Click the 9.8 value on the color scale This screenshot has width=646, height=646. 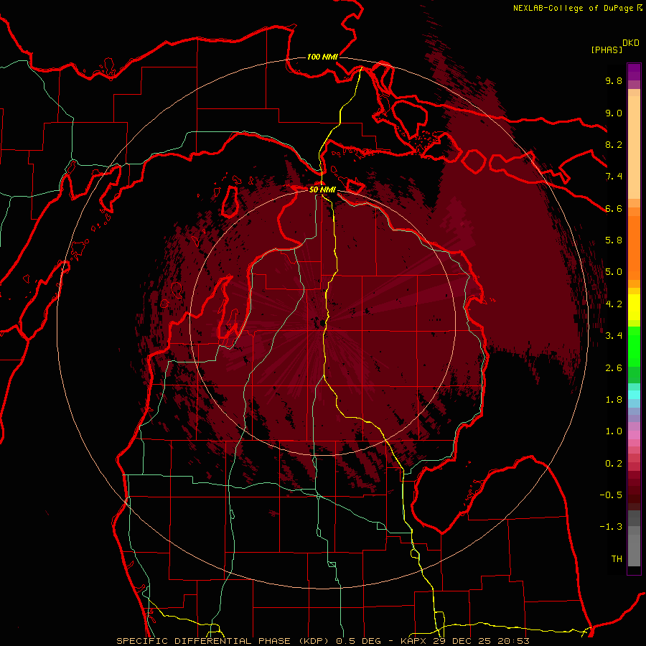(x=614, y=81)
